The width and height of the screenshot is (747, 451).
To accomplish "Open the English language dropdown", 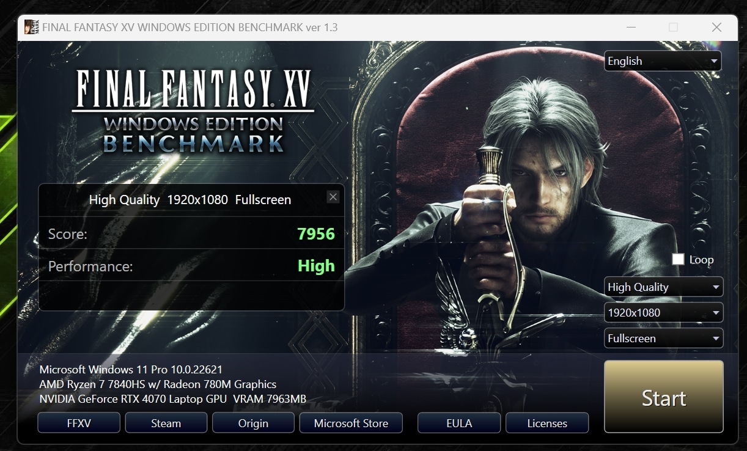I will [663, 61].
